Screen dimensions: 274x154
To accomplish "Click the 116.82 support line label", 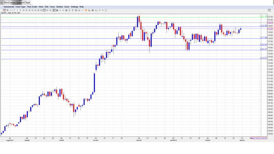I will pyautogui.click(x=264, y=45).
